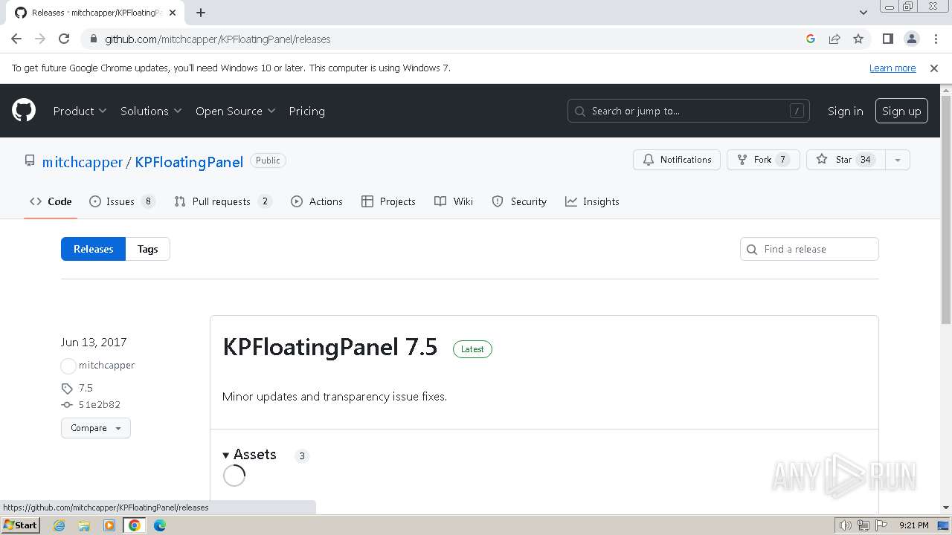Open File Explorer from the taskbar
Viewport: 952px width, 535px height.
coord(84,525)
